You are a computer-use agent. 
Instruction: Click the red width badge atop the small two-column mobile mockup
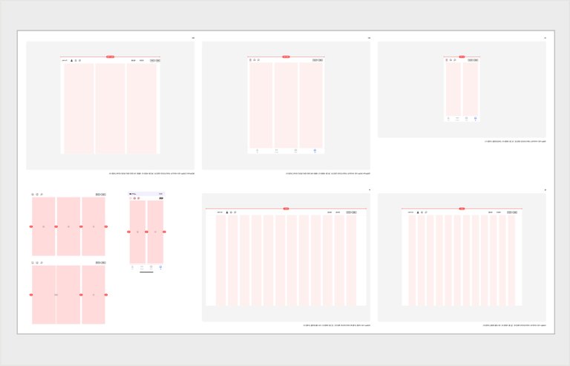pyautogui.click(x=462, y=56)
